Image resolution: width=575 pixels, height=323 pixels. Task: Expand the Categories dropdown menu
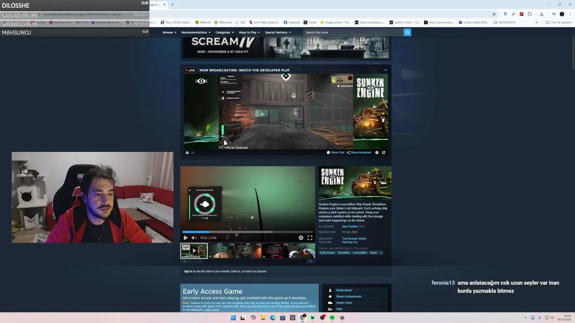(224, 32)
